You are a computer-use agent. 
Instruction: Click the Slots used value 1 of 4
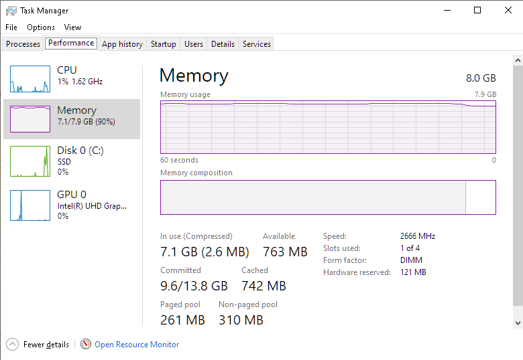410,248
